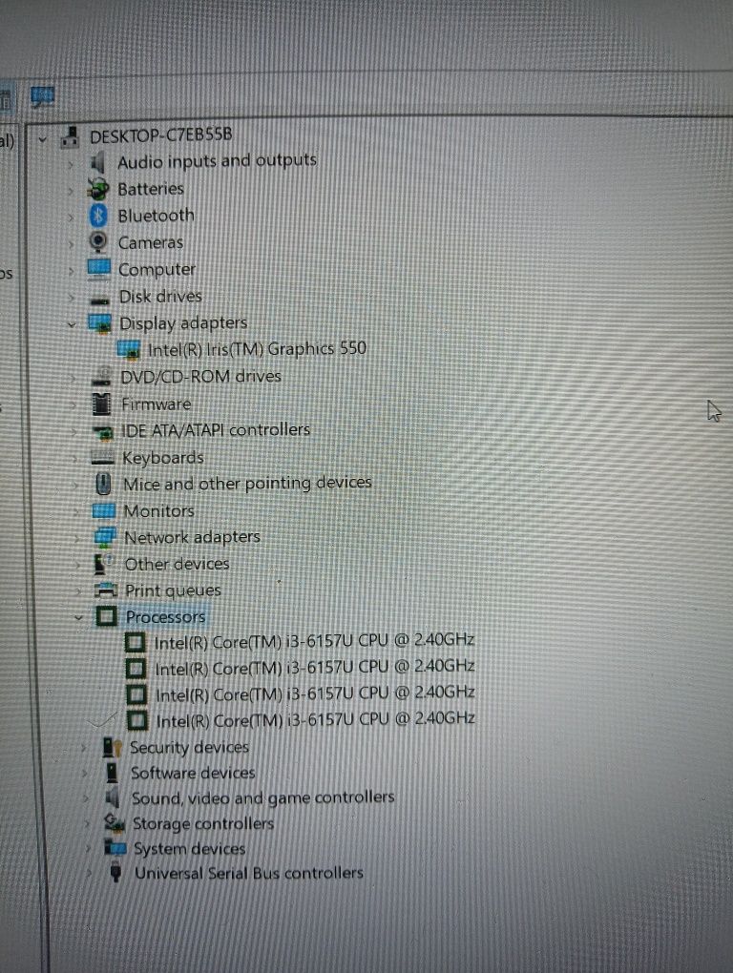Viewport: 733px width, 973px height.
Task: Select the DESKTOP-C7EB55B tree root label
Action: 160,135
